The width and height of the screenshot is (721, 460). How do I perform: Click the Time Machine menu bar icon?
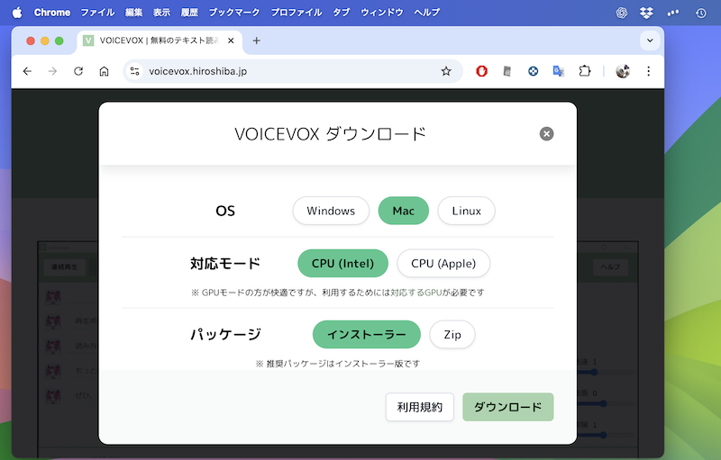pyautogui.click(x=701, y=13)
